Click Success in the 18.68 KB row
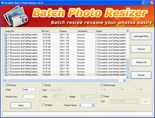The height and width of the screenshot is (118, 155). pos(81,75)
